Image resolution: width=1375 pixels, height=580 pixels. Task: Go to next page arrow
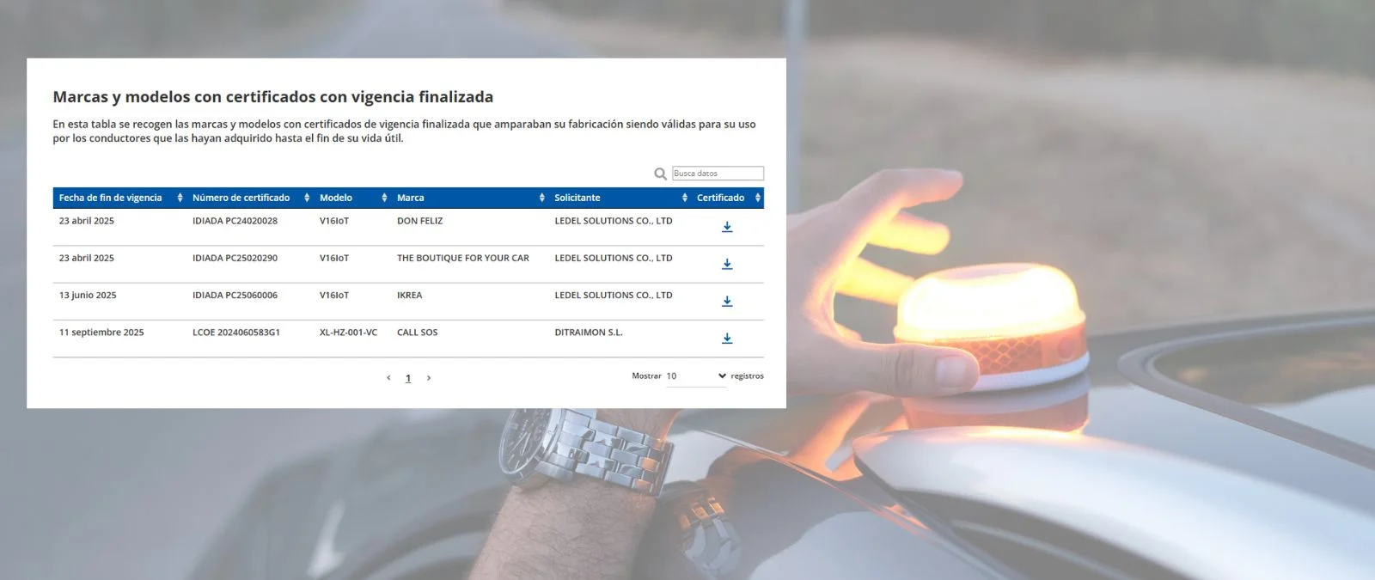(x=429, y=378)
